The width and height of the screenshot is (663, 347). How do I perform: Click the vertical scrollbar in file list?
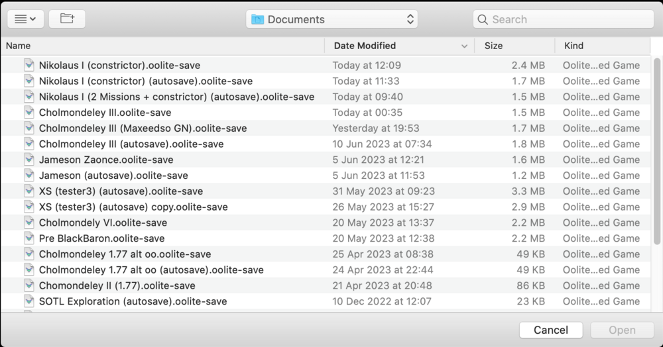tap(657, 152)
